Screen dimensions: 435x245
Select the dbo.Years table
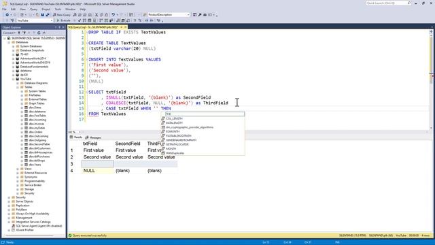[35, 165]
